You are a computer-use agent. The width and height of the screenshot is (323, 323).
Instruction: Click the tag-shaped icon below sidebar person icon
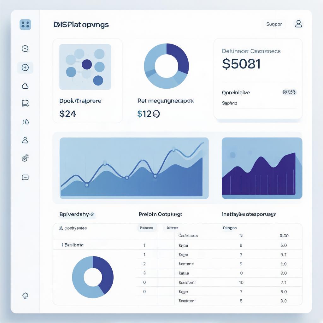click(x=25, y=158)
